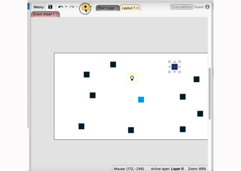This screenshot has height=171, width=241.
Task: Open the Menu button
Action: 39,7
